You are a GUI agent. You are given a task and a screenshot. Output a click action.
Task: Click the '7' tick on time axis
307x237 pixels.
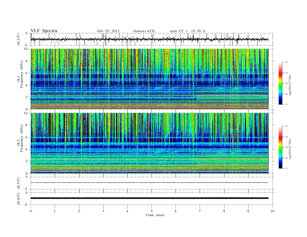200,211
